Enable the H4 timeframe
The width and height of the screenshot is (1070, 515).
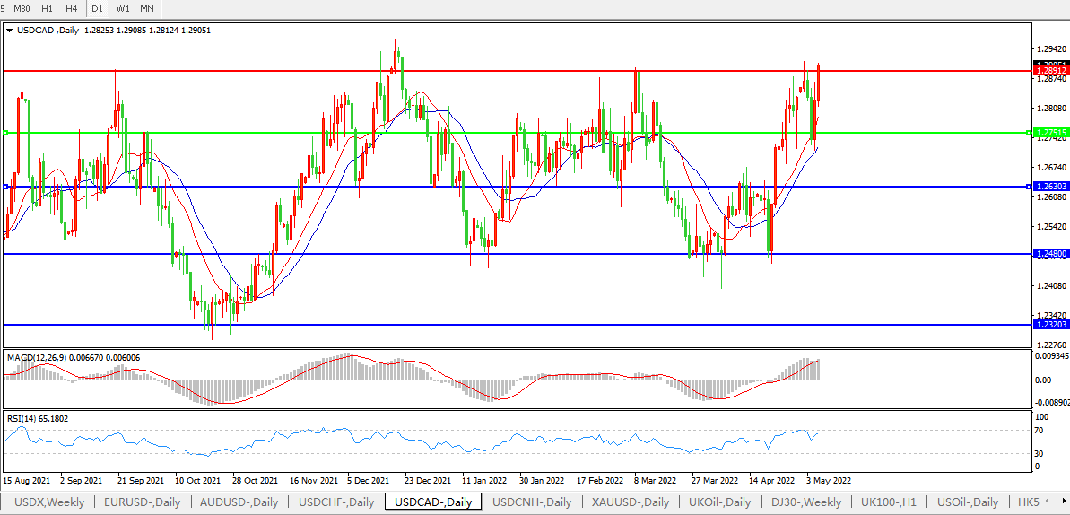[x=71, y=8]
